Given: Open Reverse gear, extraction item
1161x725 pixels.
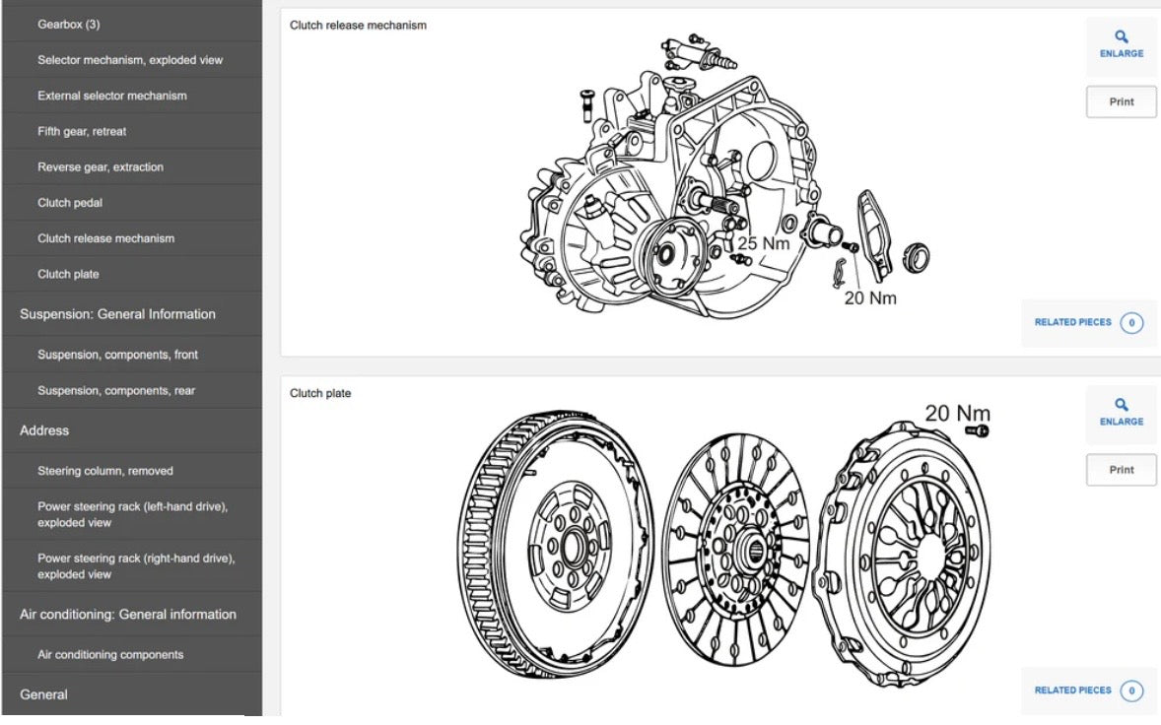Looking at the screenshot, I should [132, 166].
